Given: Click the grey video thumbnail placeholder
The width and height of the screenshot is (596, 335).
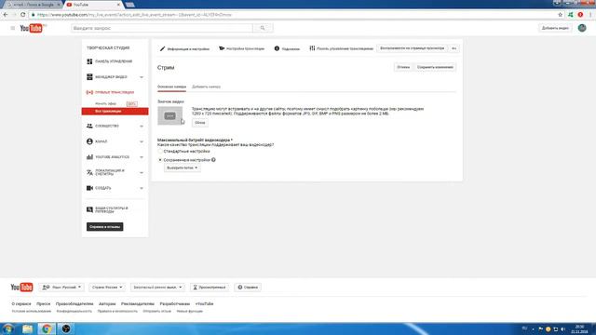Looking at the screenshot, I should pyautogui.click(x=169, y=115).
